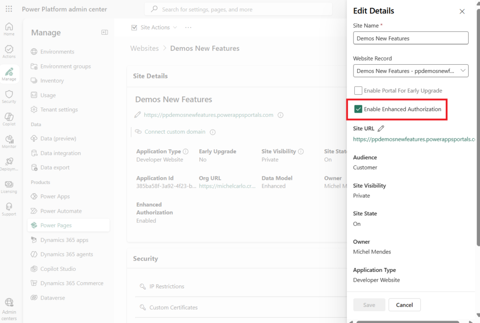
Task: Open Copilot Studio
Action: (58, 269)
